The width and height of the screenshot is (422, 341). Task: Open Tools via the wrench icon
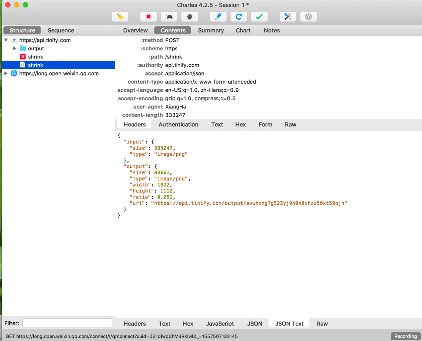pyautogui.click(x=288, y=17)
